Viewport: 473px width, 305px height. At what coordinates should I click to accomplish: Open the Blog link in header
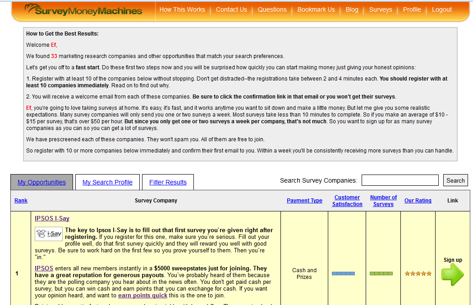click(352, 9)
